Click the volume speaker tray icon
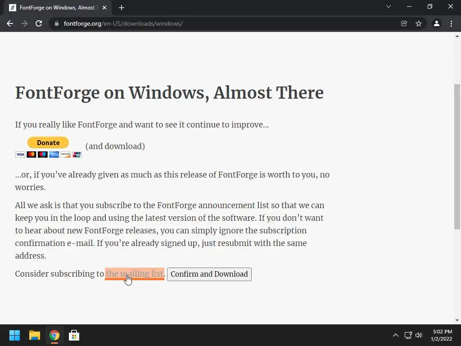This screenshot has width=461, height=346. click(x=419, y=335)
